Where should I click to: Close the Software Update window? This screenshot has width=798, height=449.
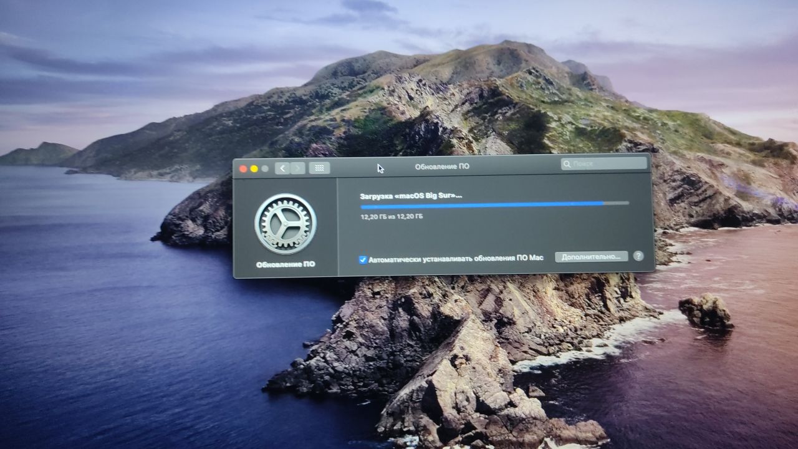pos(243,168)
